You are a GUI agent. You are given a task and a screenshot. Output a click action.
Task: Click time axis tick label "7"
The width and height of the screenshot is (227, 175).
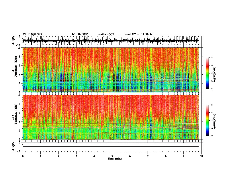point(148,156)
